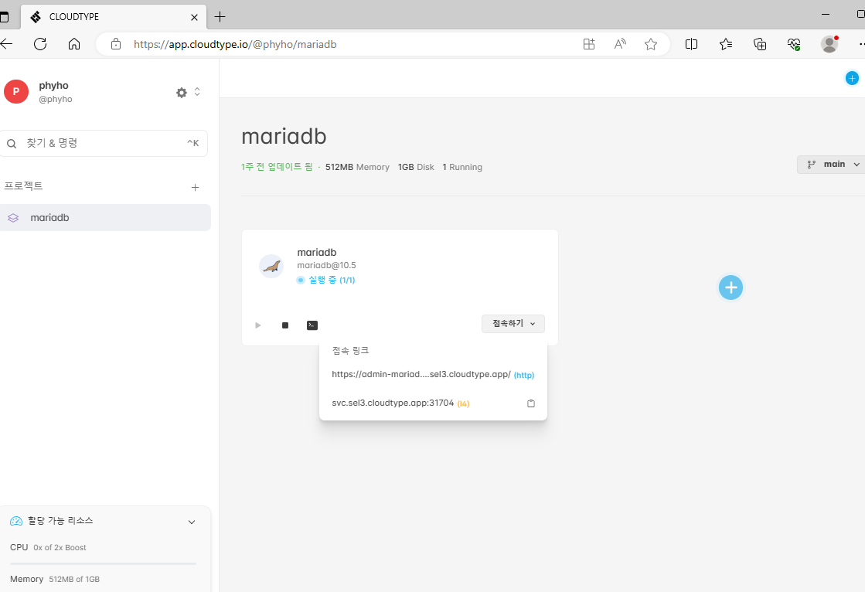Stop the mariadb service
The width and height of the screenshot is (865, 592).
pos(285,325)
